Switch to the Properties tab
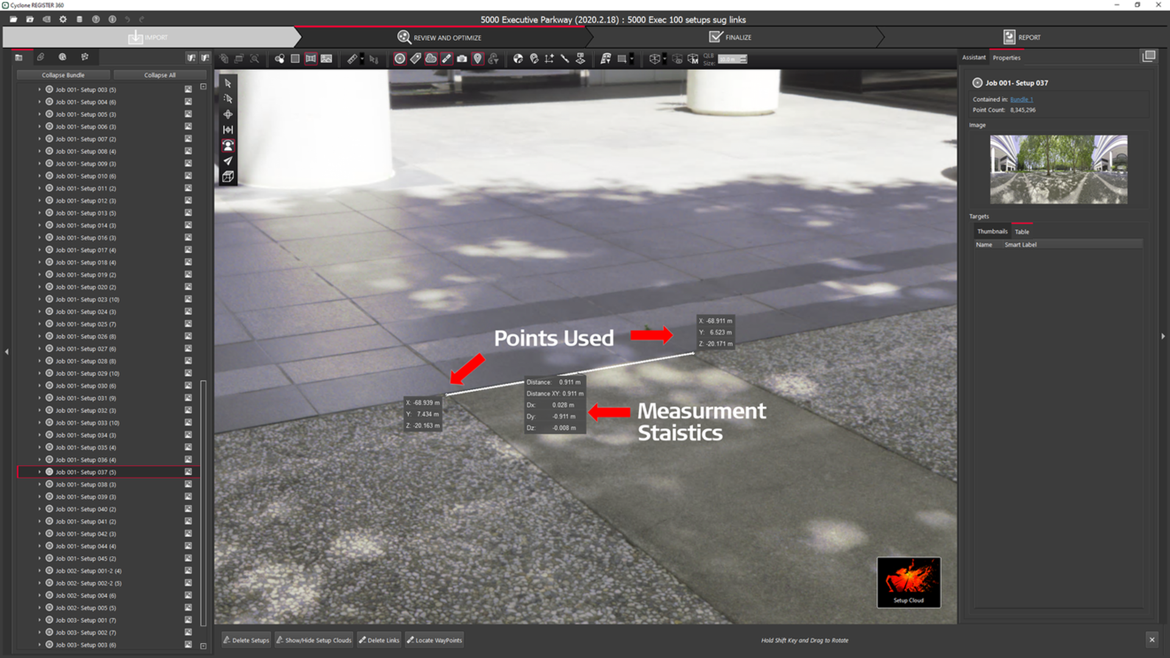Image resolution: width=1170 pixels, height=658 pixels. (1006, 58)
